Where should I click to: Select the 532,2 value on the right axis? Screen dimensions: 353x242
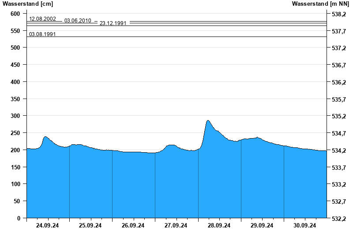[x=338, y=218]
